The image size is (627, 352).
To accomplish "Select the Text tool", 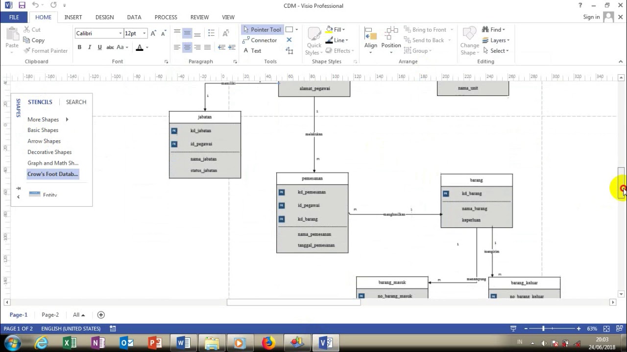I will coord(252,51).
